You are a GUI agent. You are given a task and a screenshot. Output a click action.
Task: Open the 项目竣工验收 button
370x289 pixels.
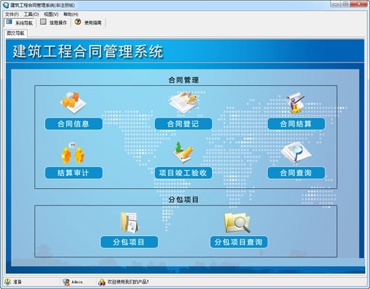click(x=183, y=173)
